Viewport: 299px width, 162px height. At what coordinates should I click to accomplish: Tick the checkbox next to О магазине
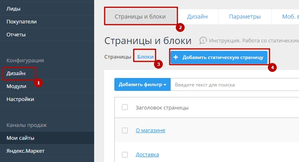pyautogui.click(x=125, y=130)
